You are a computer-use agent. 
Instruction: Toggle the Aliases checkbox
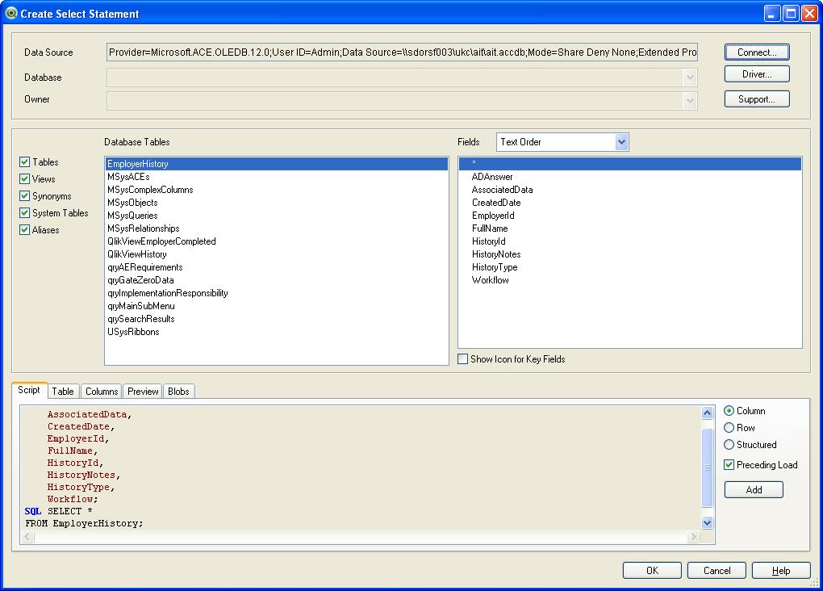[25, 230]
